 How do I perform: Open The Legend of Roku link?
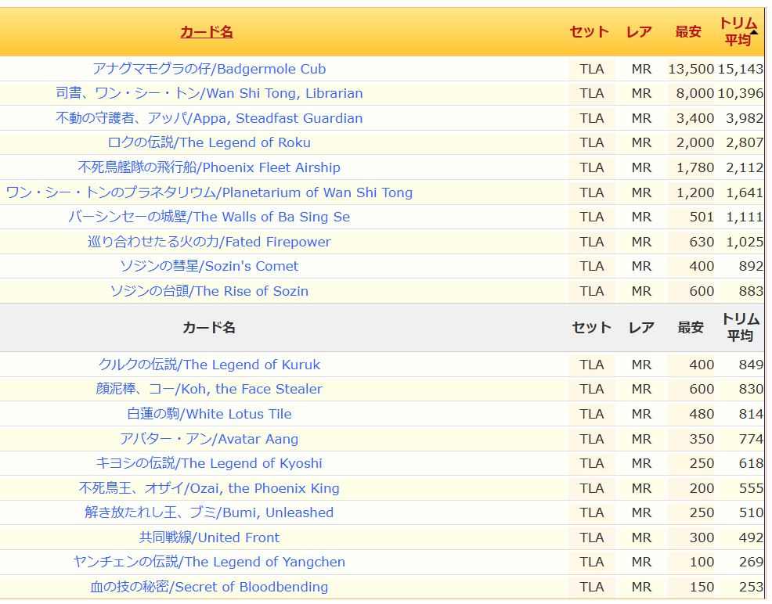209,142
